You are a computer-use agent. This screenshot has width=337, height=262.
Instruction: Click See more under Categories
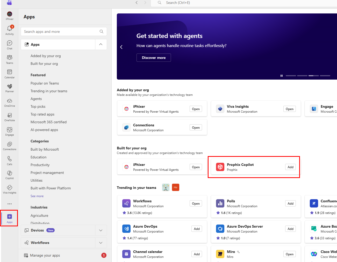pos(37,196)
